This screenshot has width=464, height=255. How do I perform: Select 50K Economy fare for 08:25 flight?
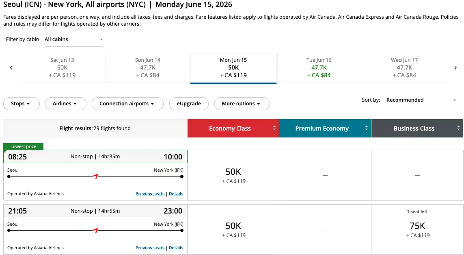233,175
